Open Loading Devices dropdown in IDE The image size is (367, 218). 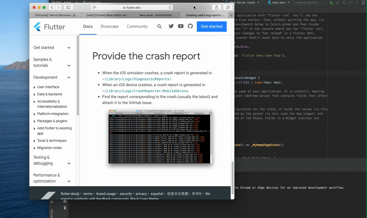pyautogui.click(x=310, y=3)
